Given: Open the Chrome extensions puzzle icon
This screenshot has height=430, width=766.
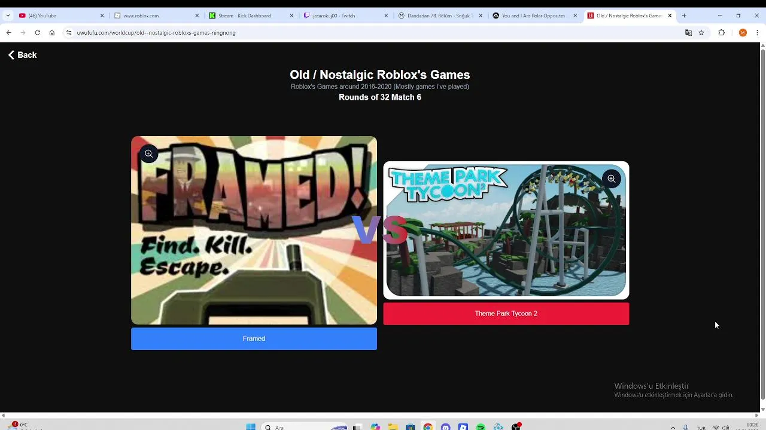Looking at the screenshot, I should [x=721, y=33].
